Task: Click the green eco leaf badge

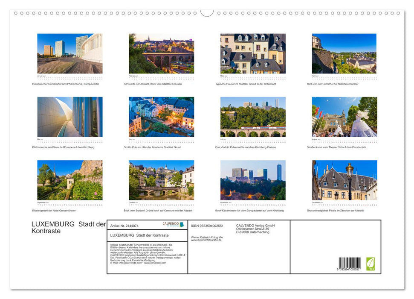Action: tap(370, 264)
